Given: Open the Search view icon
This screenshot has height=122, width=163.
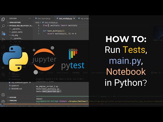Looking at the screenshot, I should [3, 26].
